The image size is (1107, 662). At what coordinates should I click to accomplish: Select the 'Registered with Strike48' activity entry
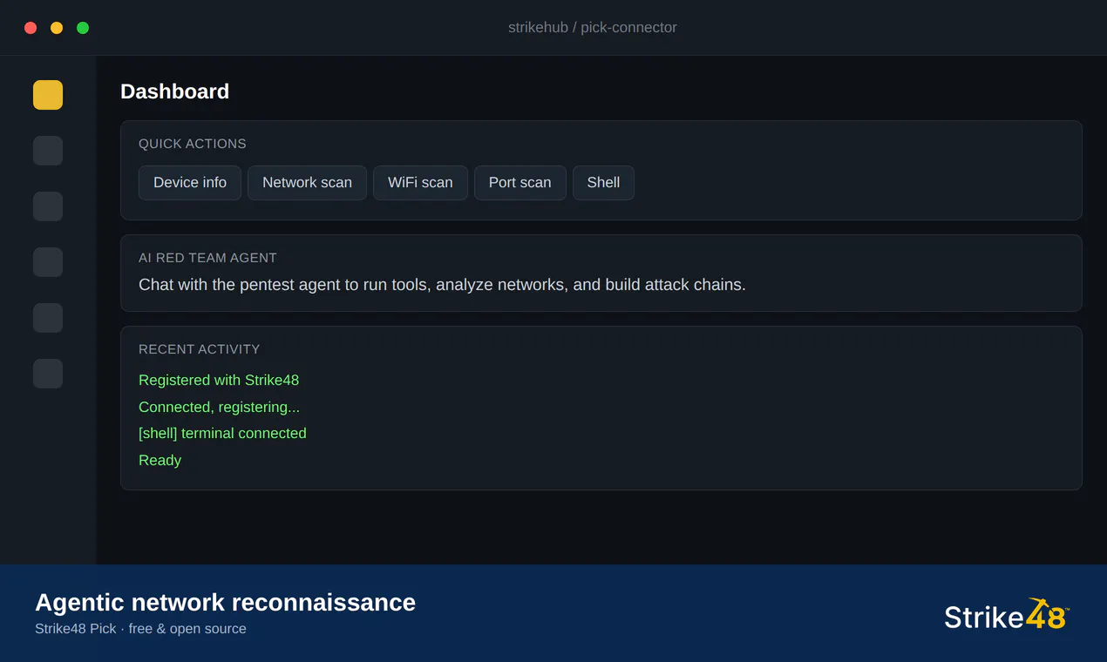pos(219,380)
